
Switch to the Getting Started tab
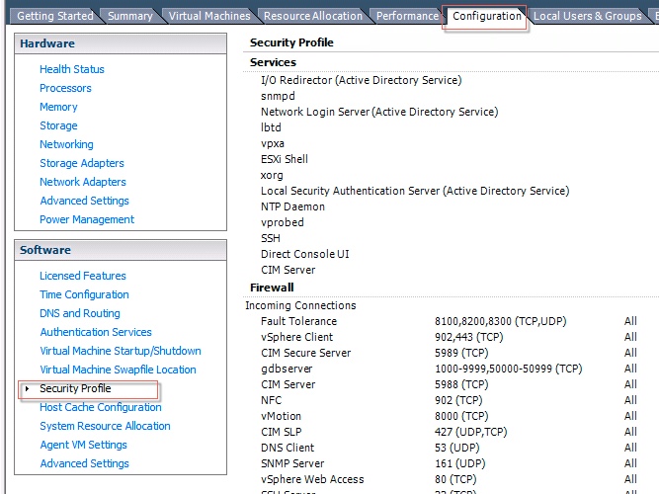(55, 16)
